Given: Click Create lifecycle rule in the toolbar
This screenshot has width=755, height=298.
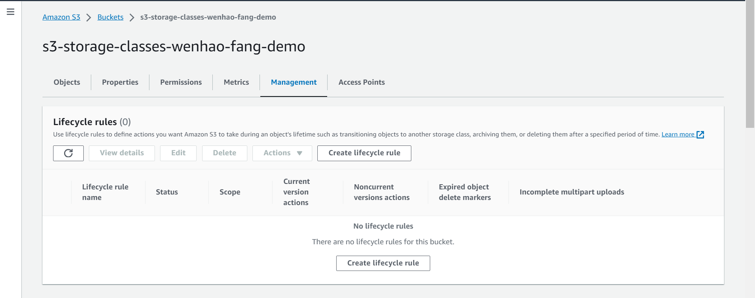Looking at the screenshot, I should point(364,153).
